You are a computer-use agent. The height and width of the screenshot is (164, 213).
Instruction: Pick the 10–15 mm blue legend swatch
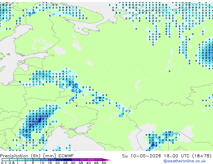(45, 160)
